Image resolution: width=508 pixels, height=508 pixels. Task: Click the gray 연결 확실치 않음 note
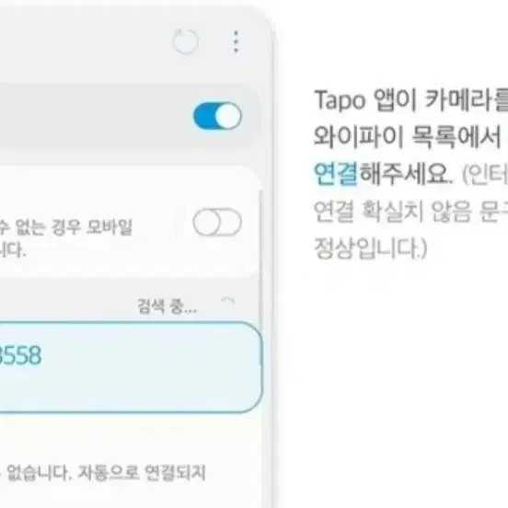[x=410, y=212]
